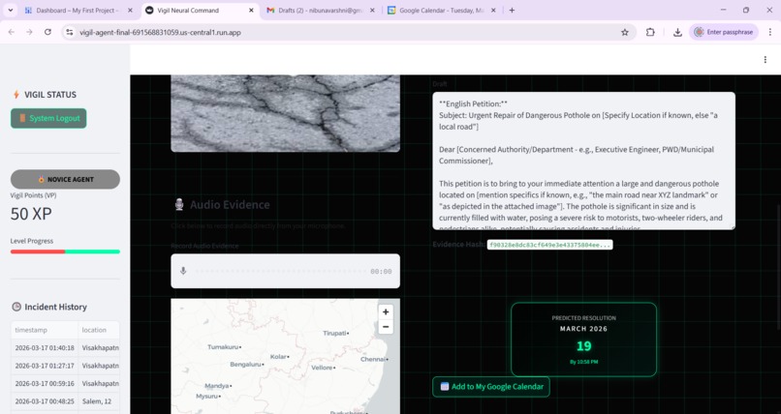Screen dimensions: 781x414
Task: Open the Streamlit three-dot menu
Action: 765,60
